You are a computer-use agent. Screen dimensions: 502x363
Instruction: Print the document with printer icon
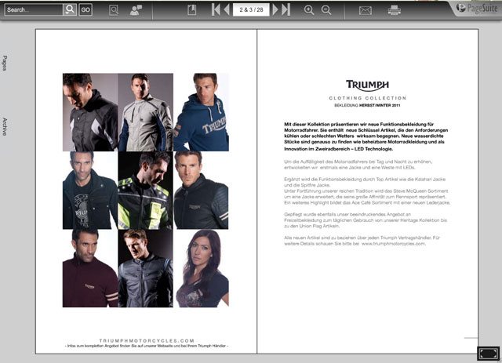pyautogui.click(x=394, y=9)
